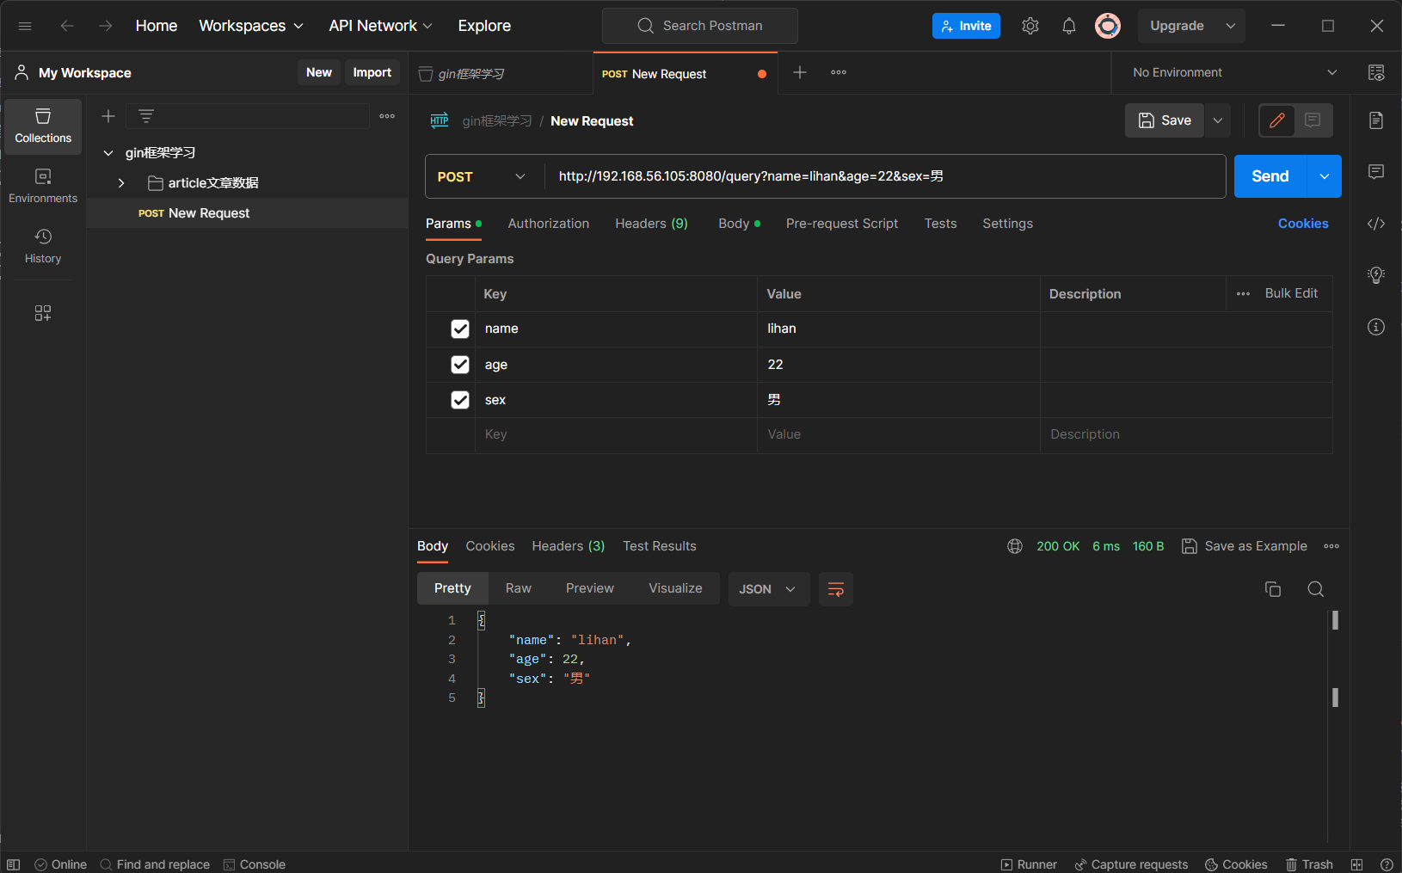The image size is (1402, 873).
Task: Open comments icon in right sidebar
Action: [1376, 172]
